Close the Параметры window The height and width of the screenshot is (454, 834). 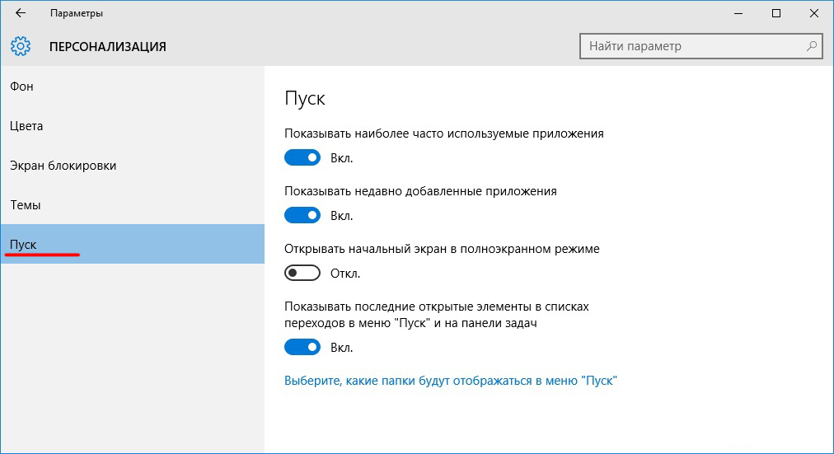pos(814,13)
